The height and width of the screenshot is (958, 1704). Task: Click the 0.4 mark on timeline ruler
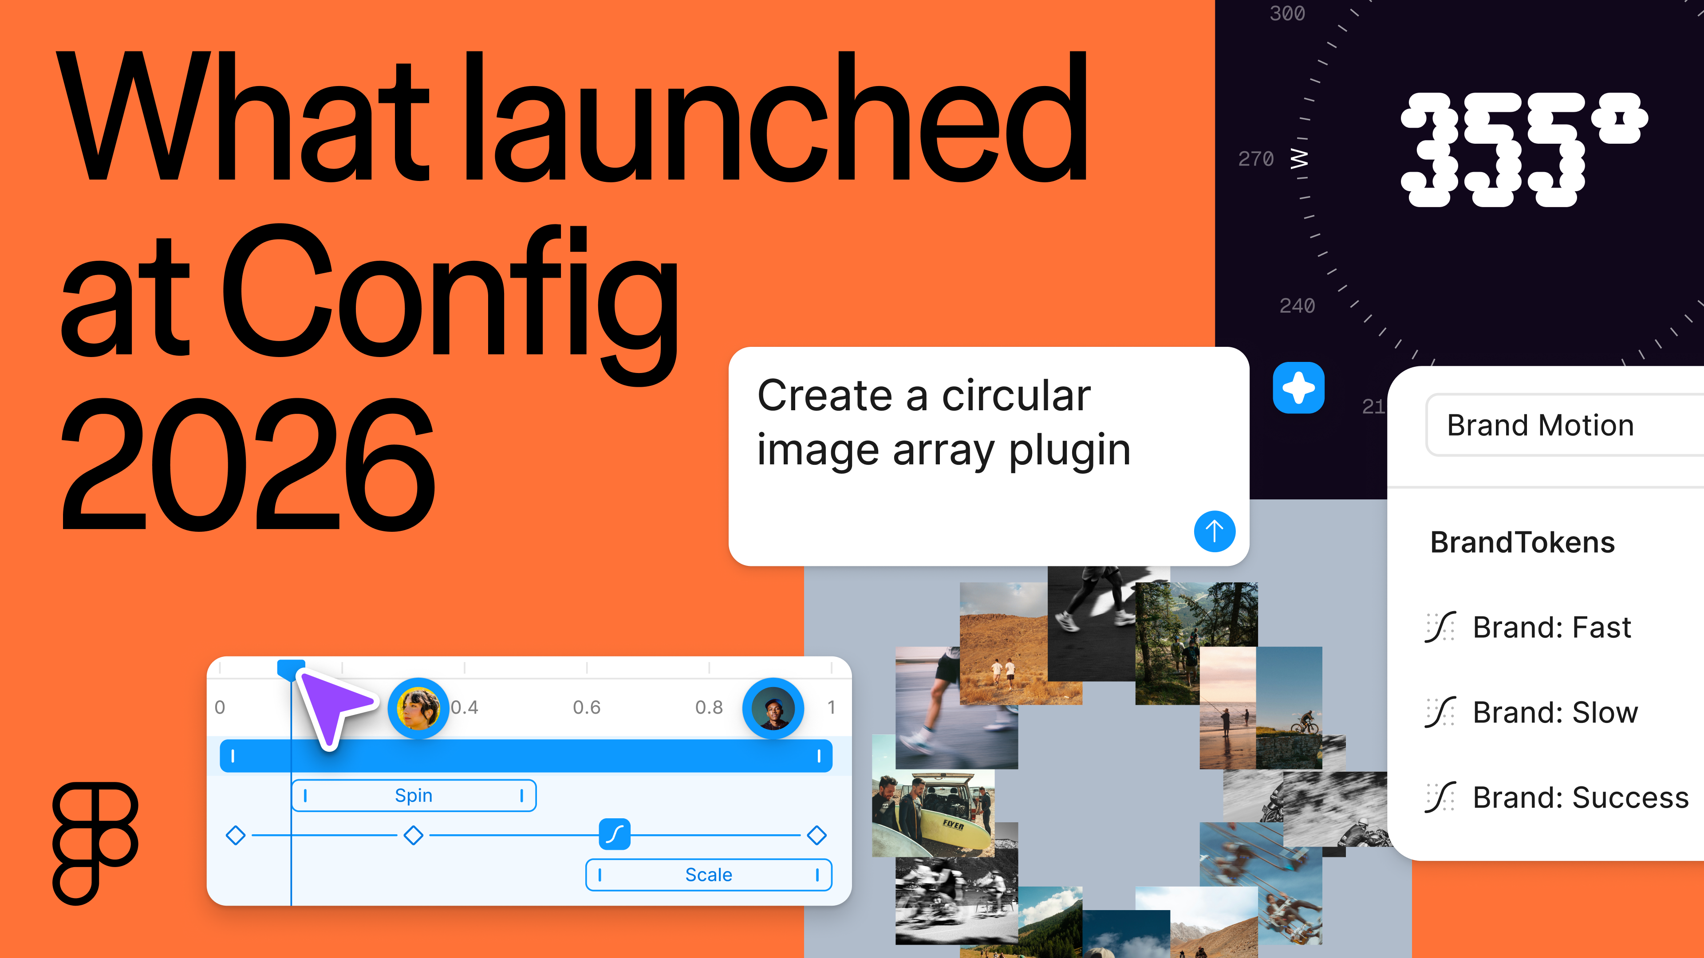pos(464,707)
